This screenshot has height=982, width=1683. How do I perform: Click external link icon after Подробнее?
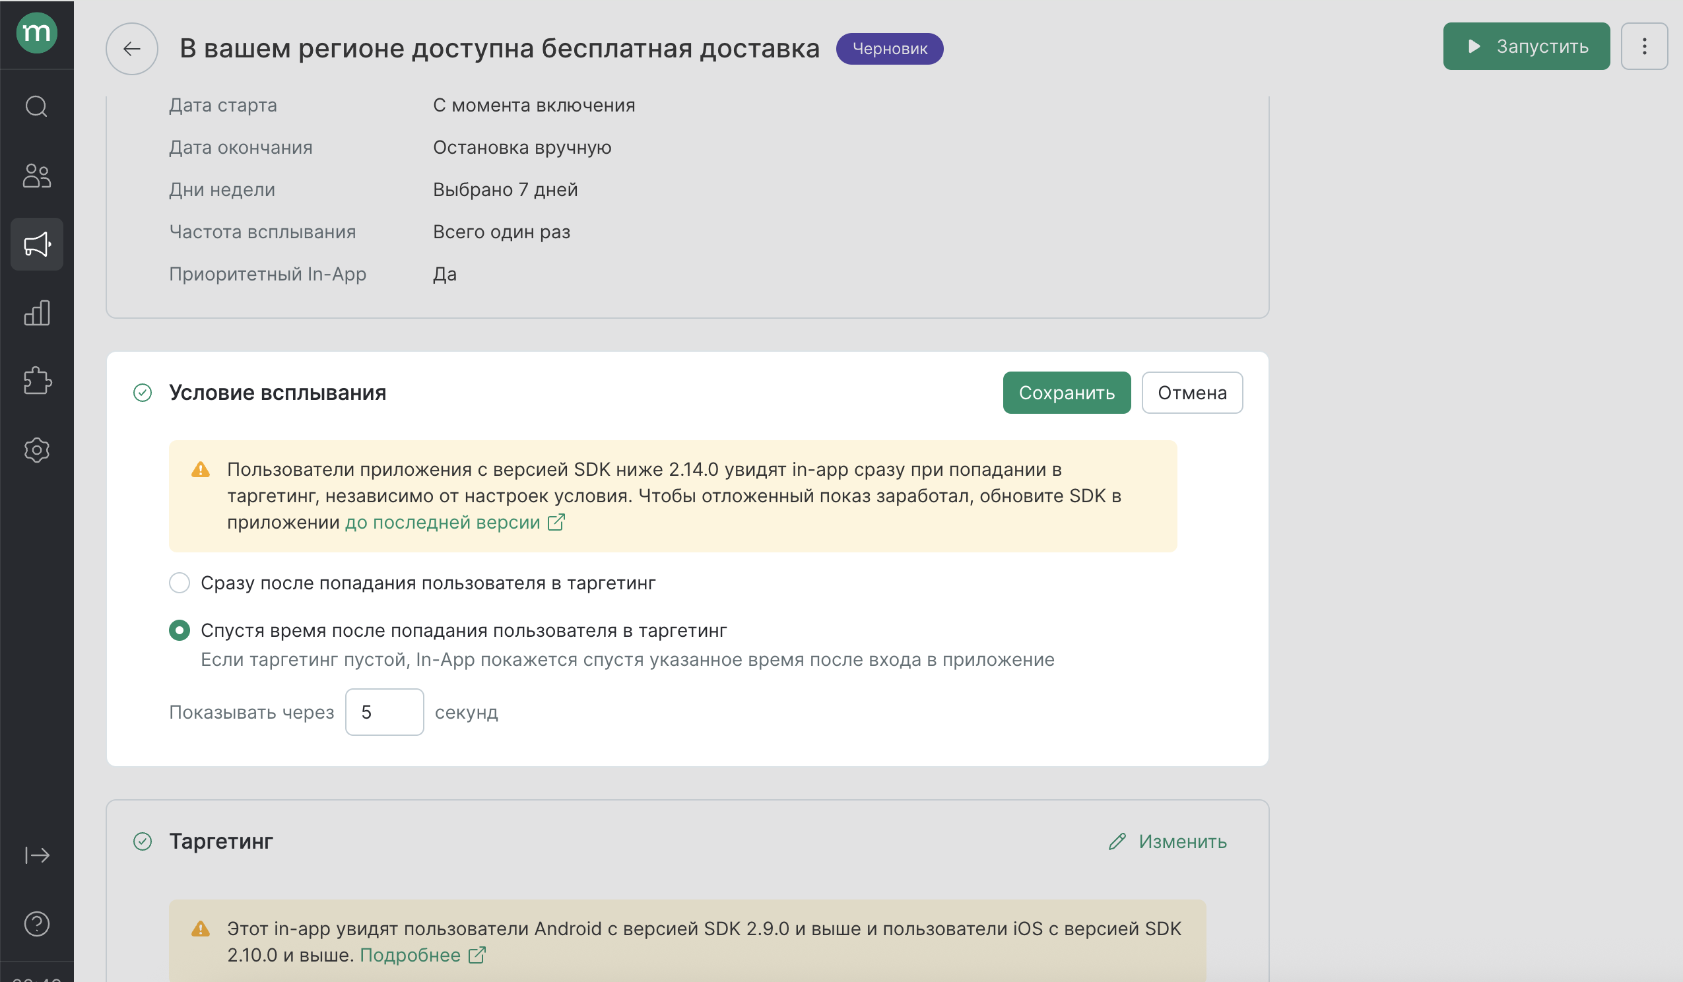pyautogui.click(x=477, y=956)
